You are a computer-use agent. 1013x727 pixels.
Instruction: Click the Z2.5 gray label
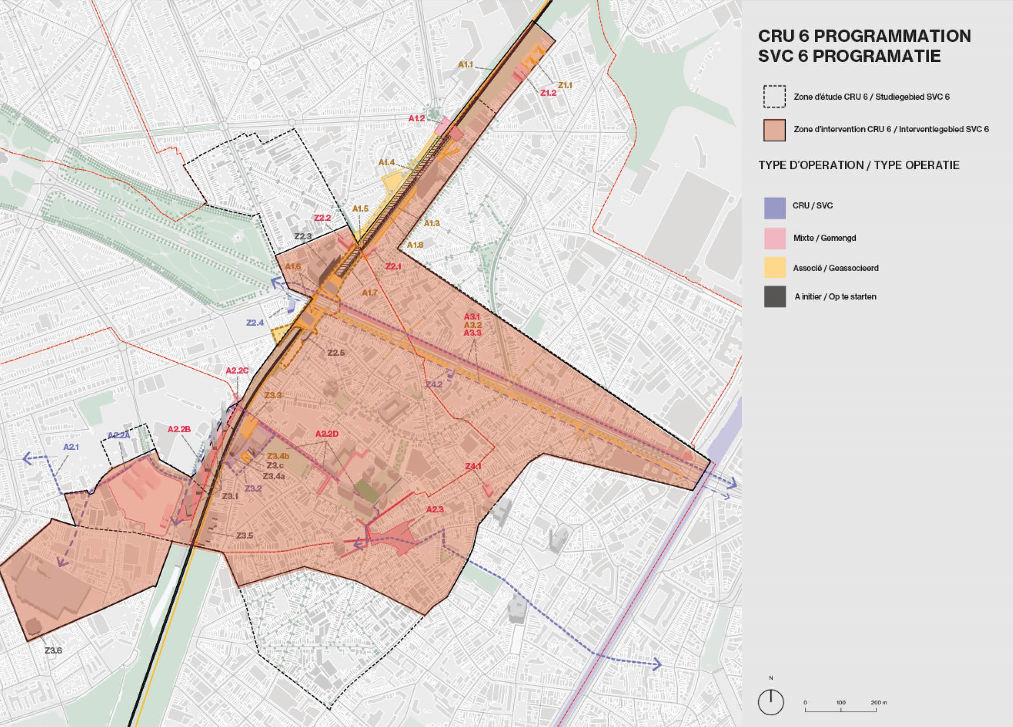coord(336,353)
